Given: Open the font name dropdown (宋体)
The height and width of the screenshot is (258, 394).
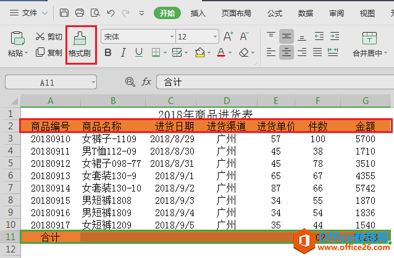Looking at the screenshot, I should 170,37.
